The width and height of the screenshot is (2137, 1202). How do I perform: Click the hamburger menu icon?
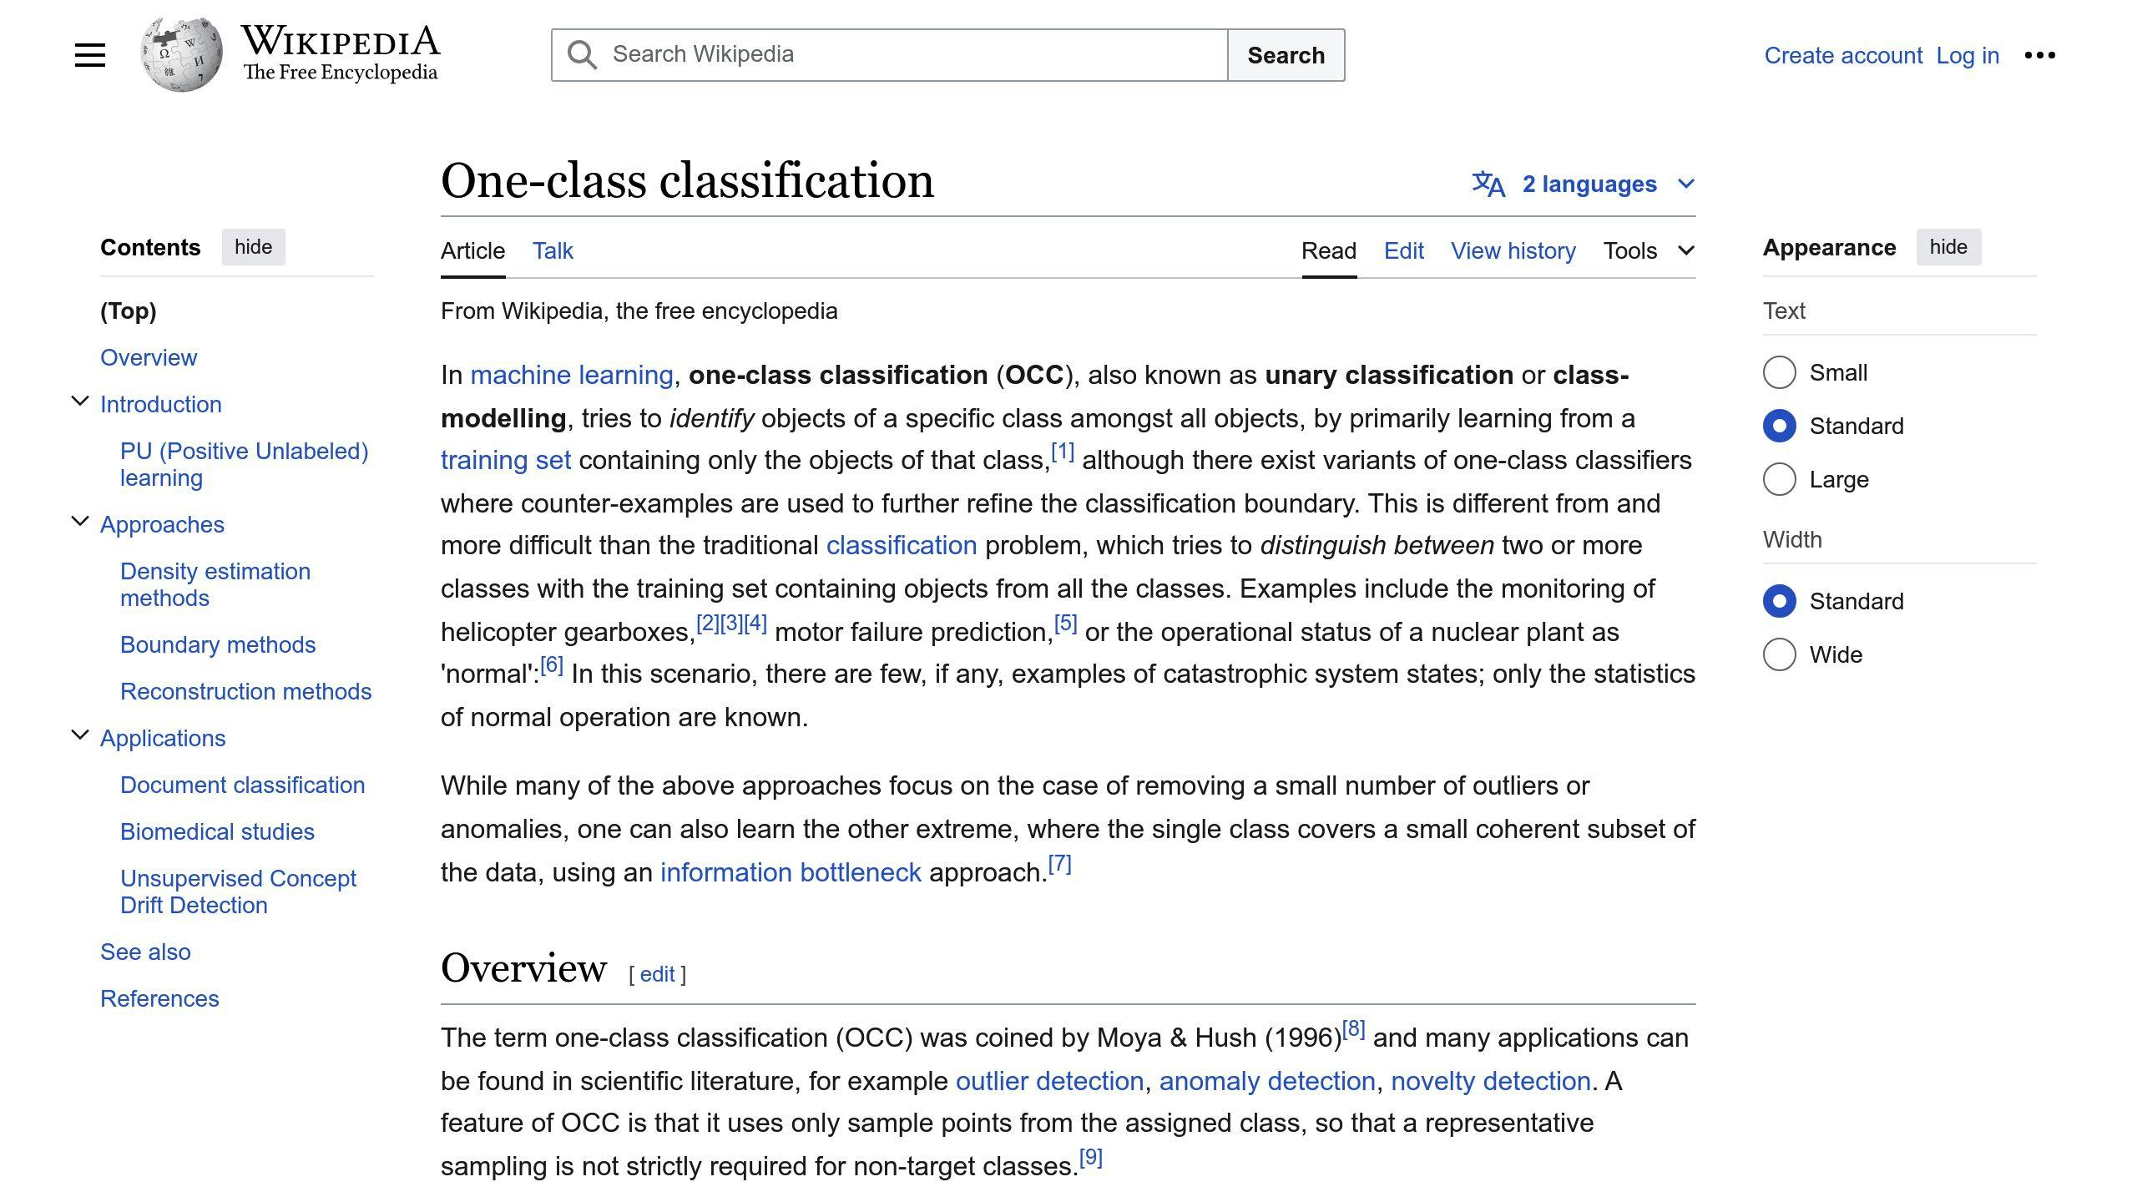(x=88, y=54)
